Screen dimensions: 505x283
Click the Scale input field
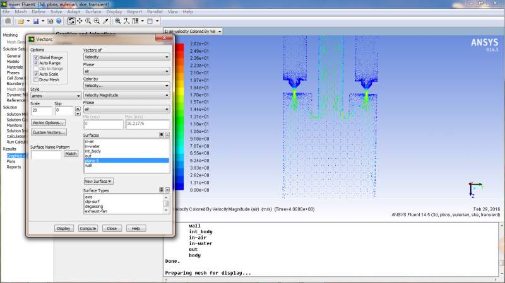(41, 111)
